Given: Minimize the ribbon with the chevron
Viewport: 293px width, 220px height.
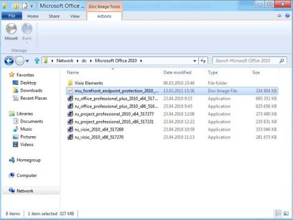Looking at the screenshot, I should (280, 16).
